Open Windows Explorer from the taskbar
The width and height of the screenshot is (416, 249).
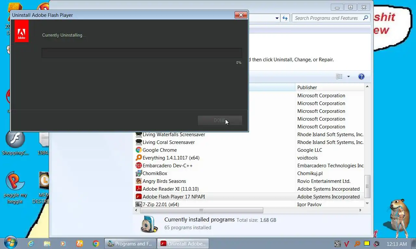[x=47, y=243]
